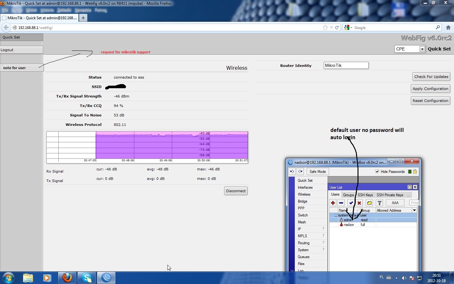Click the Apply Configuration button
Screen dimensions: 454x284
coord(430,89)
